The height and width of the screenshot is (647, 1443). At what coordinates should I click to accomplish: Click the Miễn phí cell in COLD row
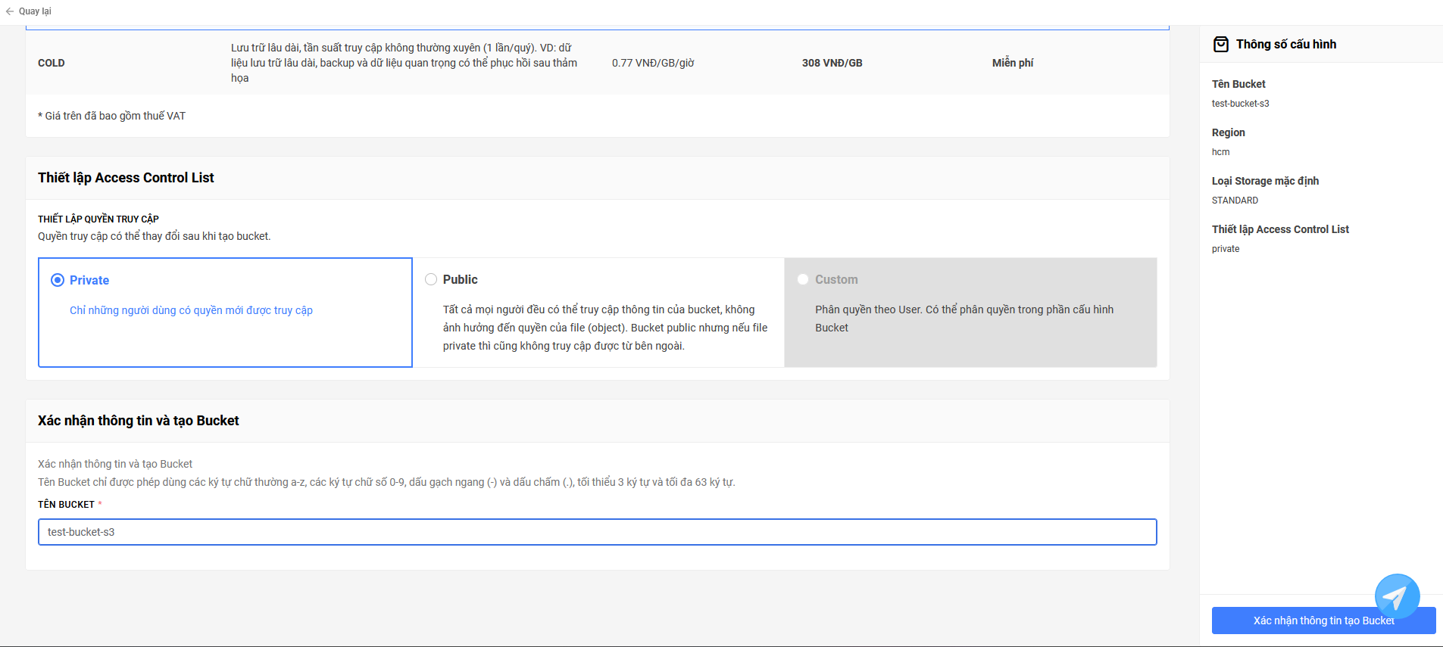pyautogui.click(x=1012, y=63)
